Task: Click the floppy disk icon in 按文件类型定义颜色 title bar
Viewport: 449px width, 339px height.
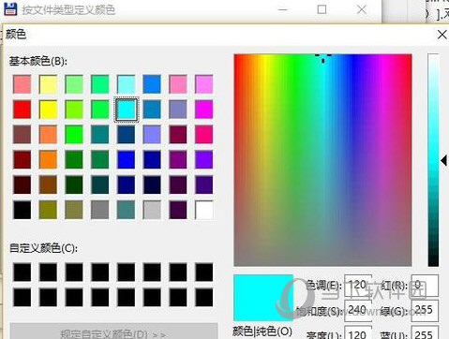Action: 10,9
